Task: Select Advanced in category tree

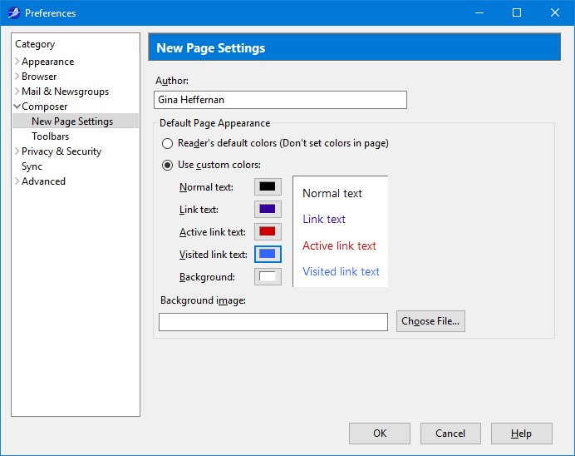Action: point(43,181)
